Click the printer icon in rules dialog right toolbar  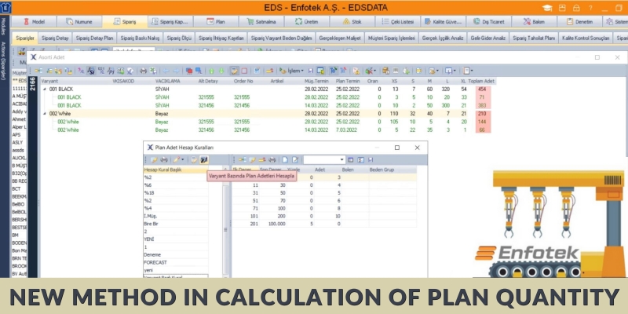[x=272, y=160]
